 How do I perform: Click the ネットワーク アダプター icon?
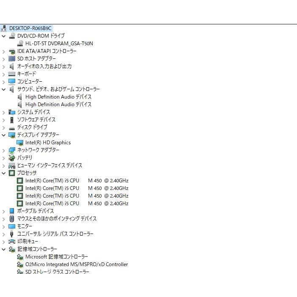(12, 150)
